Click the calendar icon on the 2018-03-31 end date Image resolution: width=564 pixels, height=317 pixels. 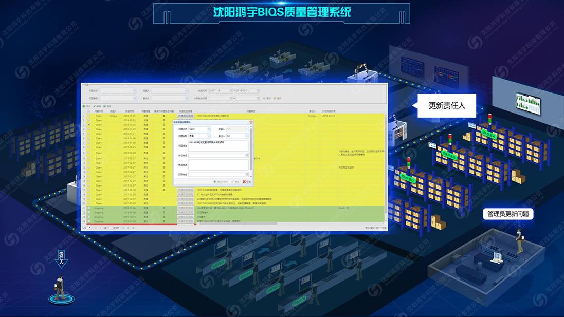258,90
